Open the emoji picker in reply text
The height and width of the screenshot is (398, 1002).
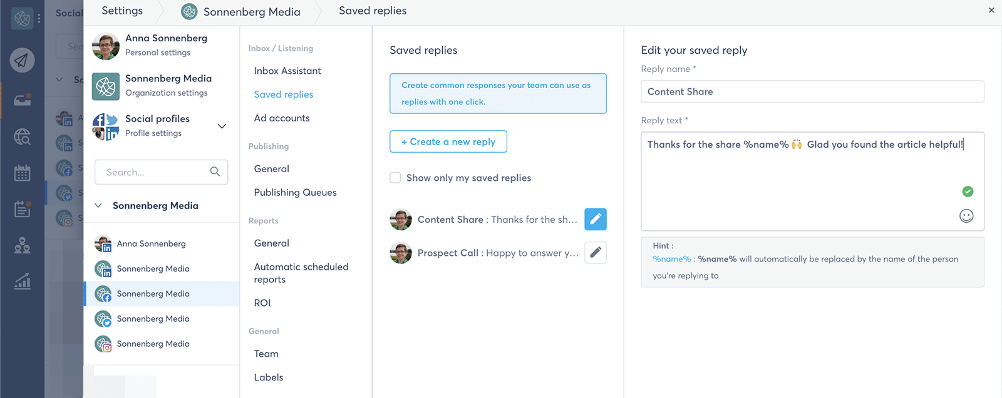[x=966, y=216]
